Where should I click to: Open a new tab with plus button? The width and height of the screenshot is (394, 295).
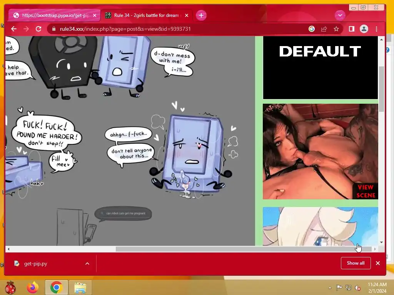[201, 15]
